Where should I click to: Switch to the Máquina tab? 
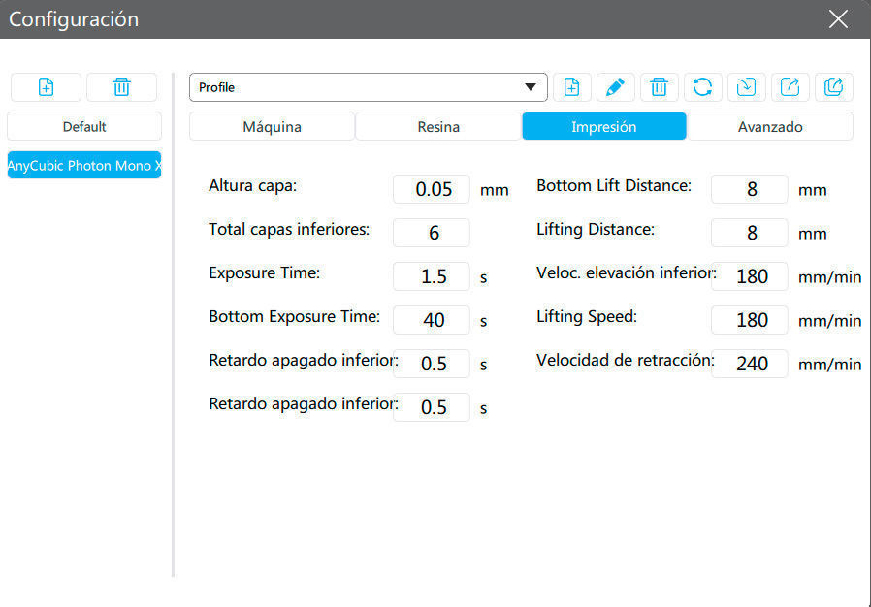coord(272,126)
